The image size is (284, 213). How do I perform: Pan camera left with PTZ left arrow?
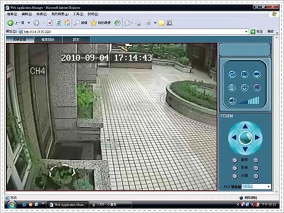coord(234,137)
